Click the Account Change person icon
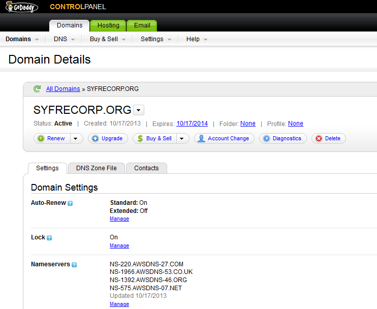Viewport: 377px width, 309px height. click(x=201, y=139)
